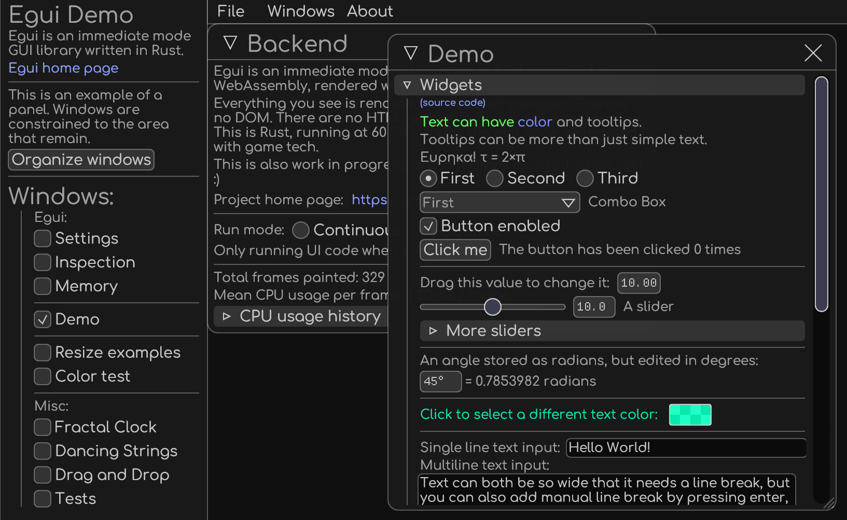Open the source code link
Image resolution: width=847 pixels, height=520 pixels.
pyautogui.click(x=453, y=103)
